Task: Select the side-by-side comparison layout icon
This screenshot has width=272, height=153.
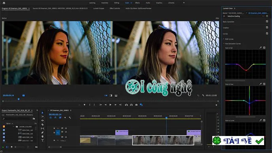Action: point(106,96)
